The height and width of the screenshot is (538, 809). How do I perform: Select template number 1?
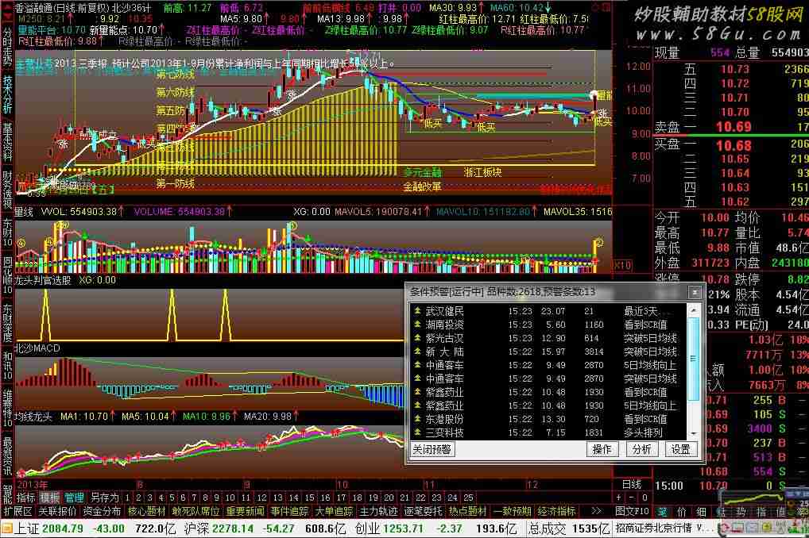pos(127,498)
